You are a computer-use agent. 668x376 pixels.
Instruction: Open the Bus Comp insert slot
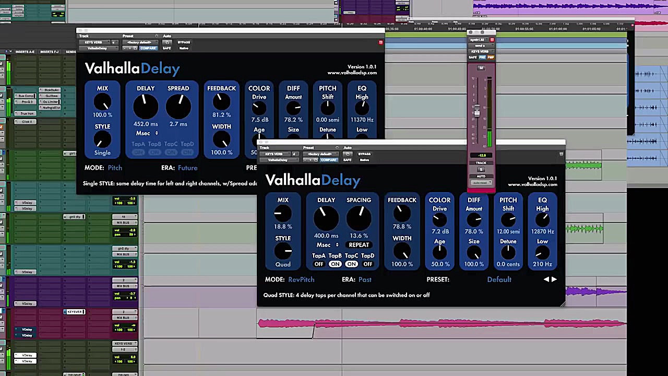pyautogui.click(x=26, y=96)
